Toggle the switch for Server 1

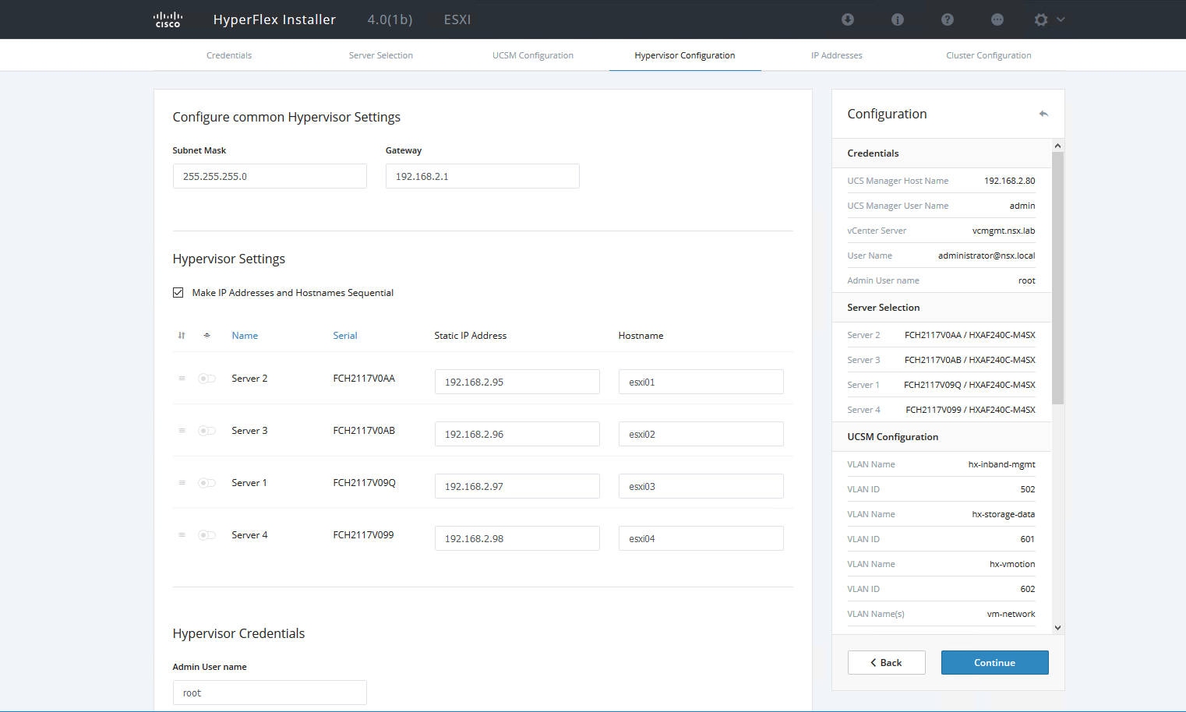click(206, 483)
